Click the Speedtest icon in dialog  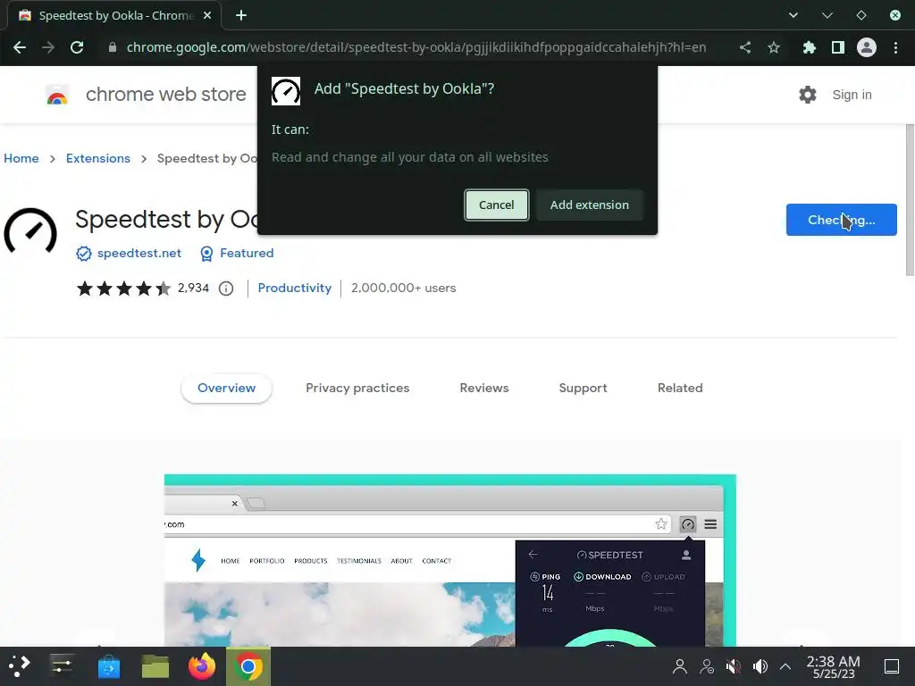286,91
